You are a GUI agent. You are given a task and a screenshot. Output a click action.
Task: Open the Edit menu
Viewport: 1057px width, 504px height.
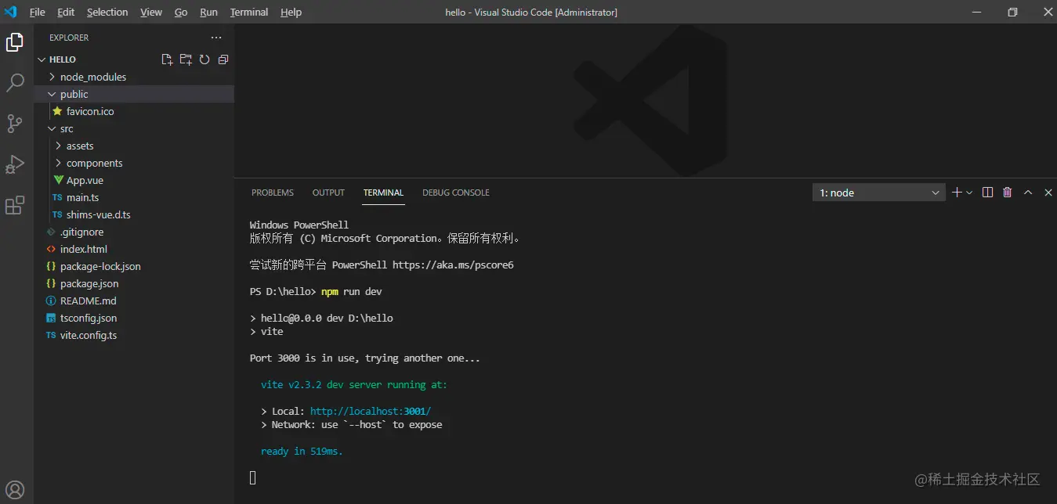pos(66,12)
